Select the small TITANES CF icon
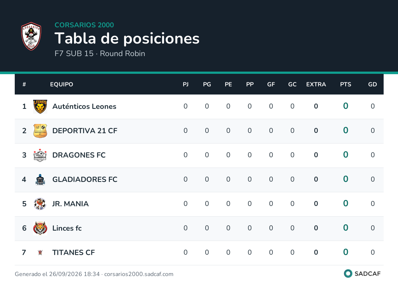398x293 pixels. pyautogui.click(x=40, y=253)
